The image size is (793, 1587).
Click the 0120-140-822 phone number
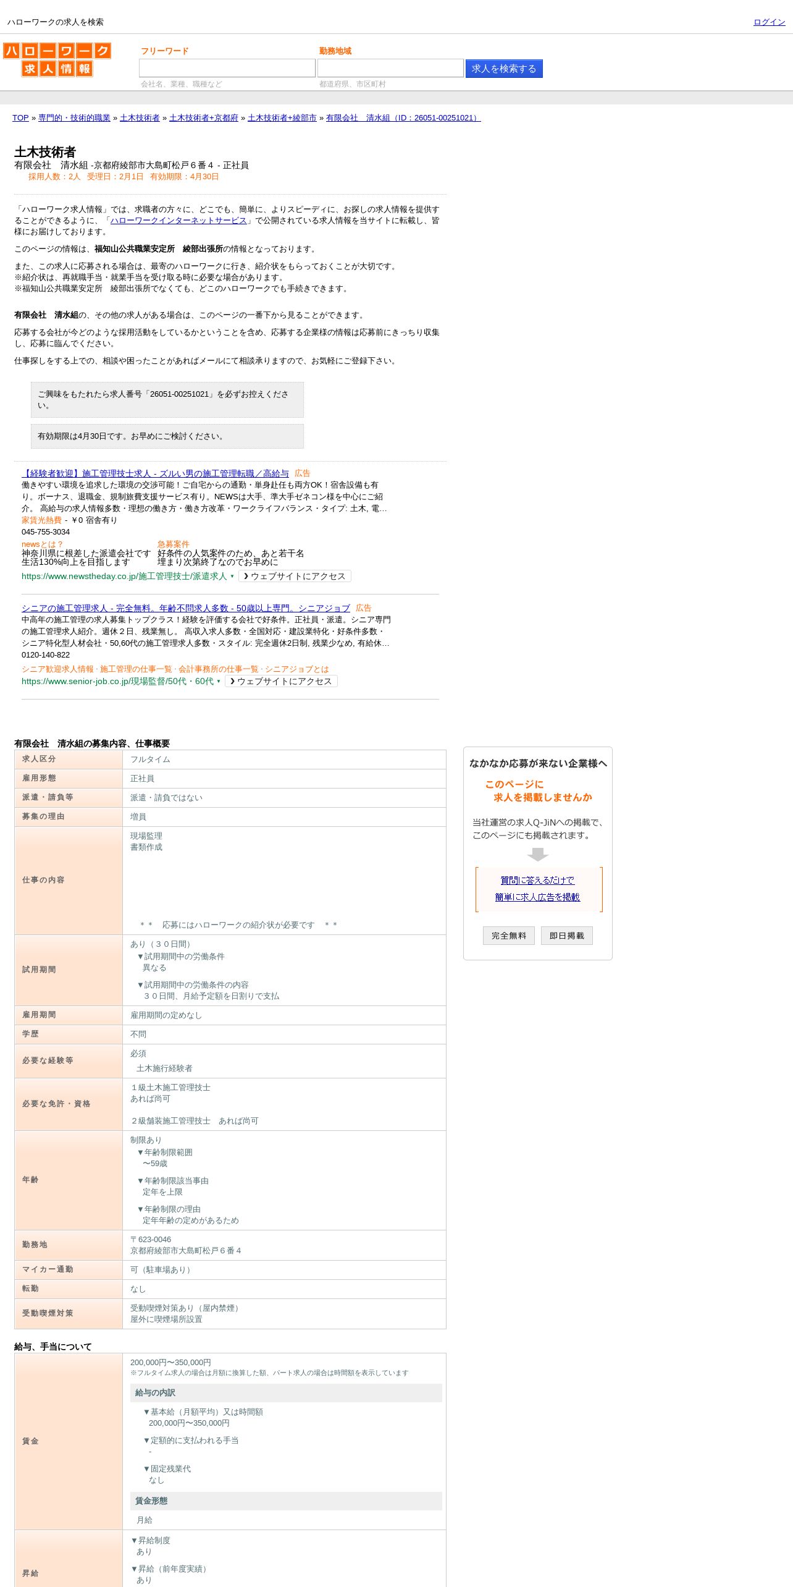(x=46, y=655)
